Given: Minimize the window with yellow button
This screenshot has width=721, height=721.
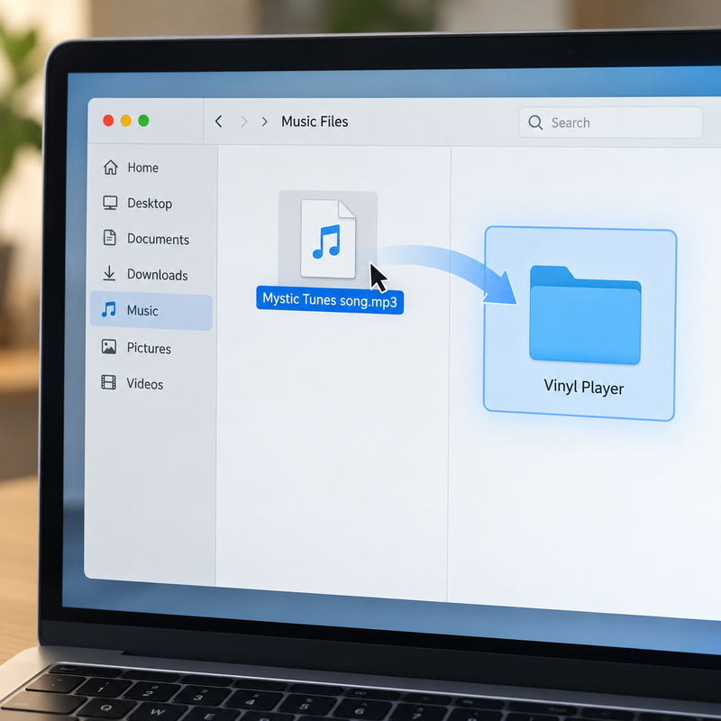Looking at the screenshot, I should tap(126, 121).
